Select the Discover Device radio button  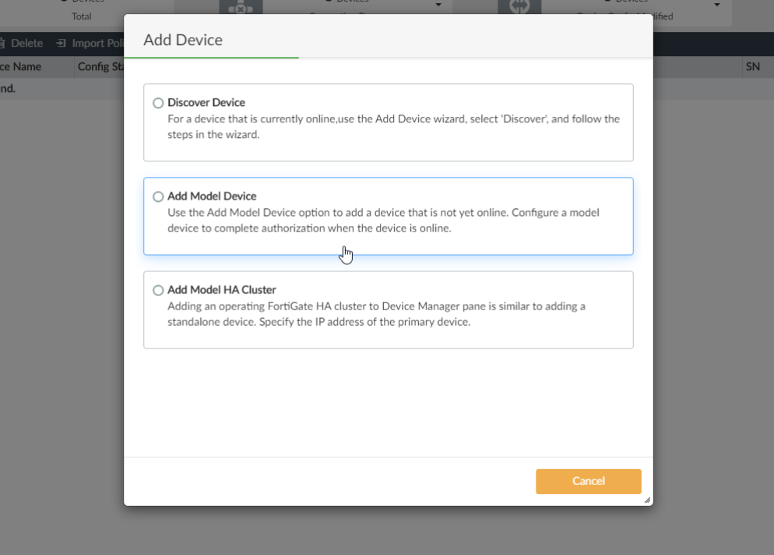click(x=158, y=102)
